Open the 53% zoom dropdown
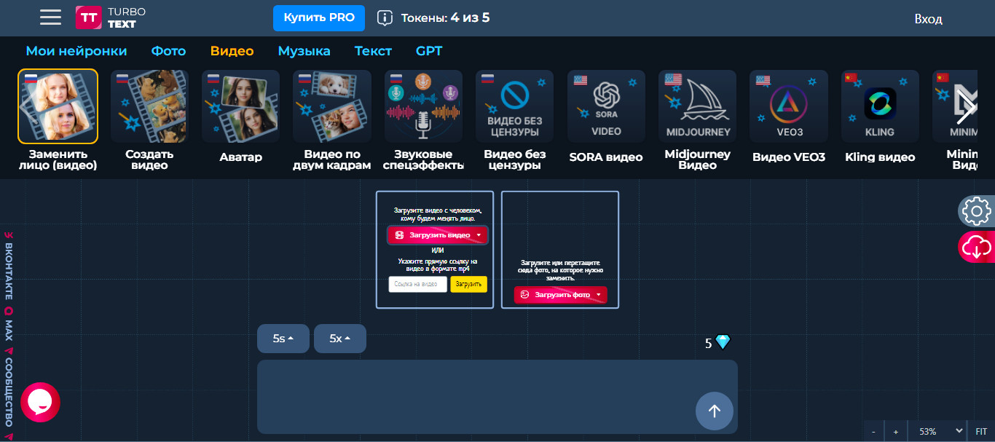Viewport: 995px width, 442px height. point(937,432)
